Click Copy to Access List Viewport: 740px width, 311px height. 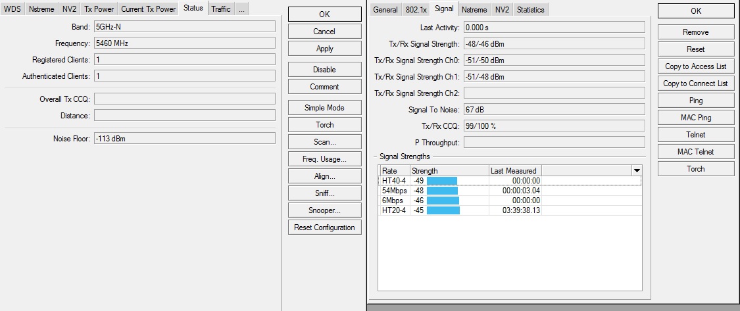[696, 66]
